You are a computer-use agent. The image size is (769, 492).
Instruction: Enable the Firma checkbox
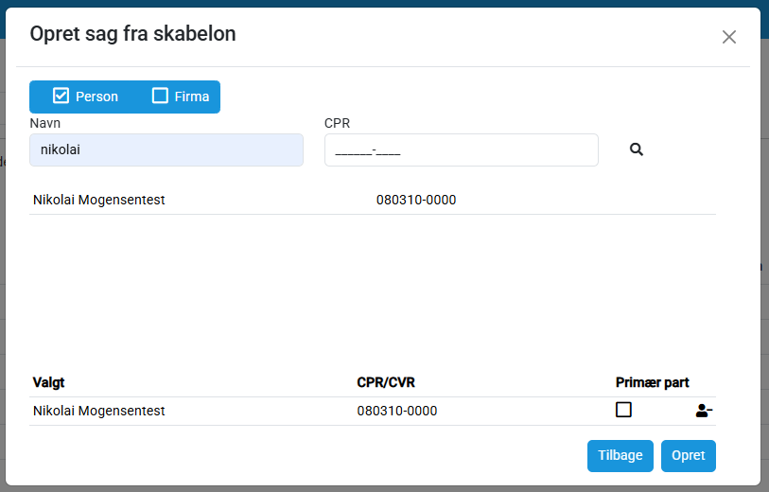pyautogui.click(x=160, y=97)
